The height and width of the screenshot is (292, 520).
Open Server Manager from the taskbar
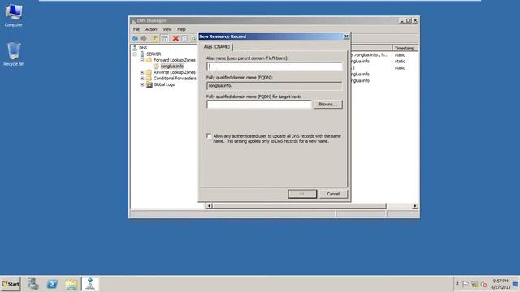pos(33,284)
